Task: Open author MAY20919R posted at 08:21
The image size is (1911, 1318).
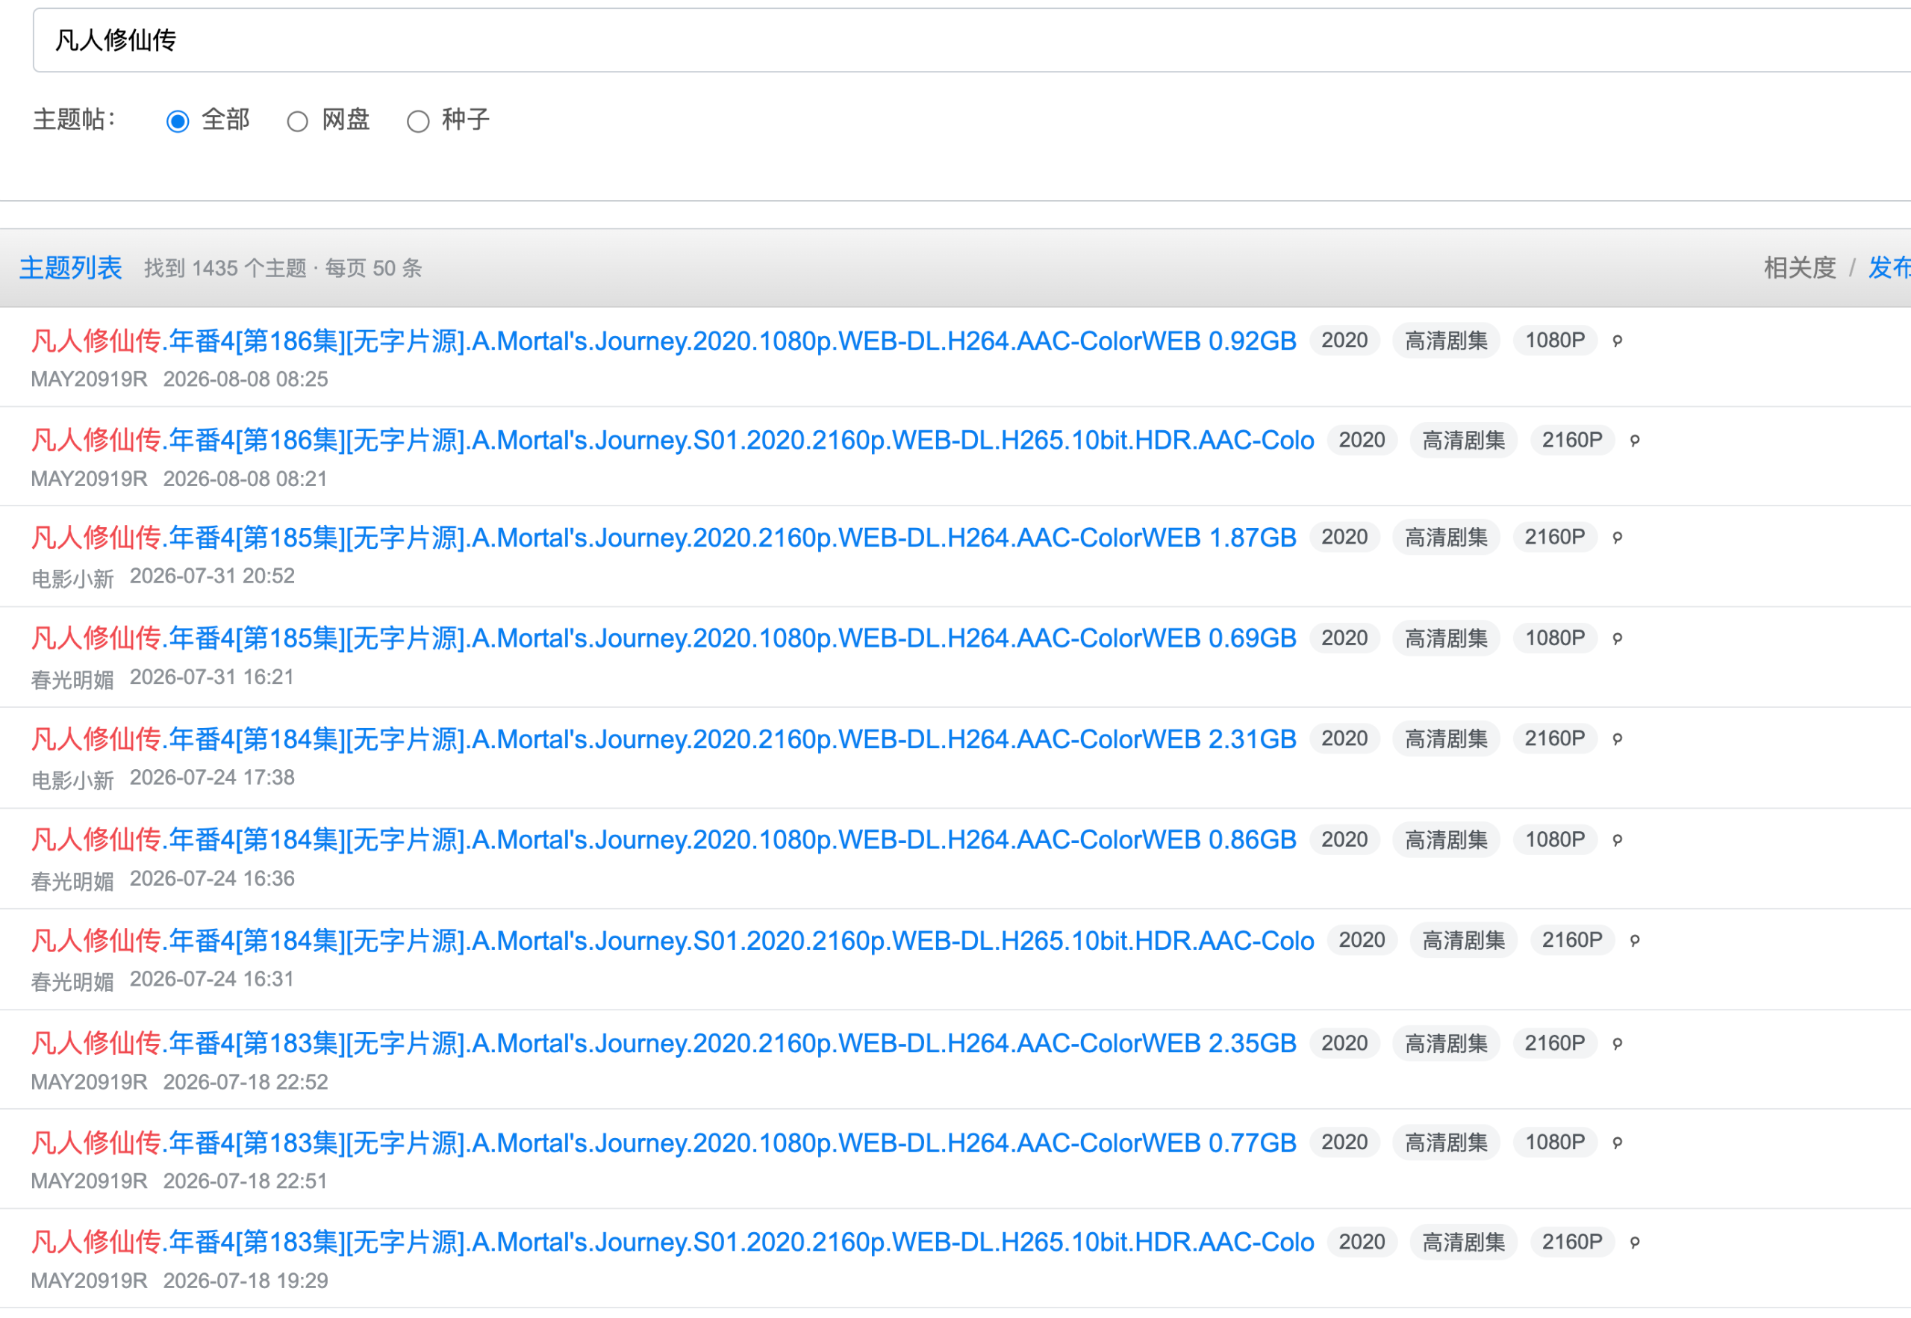Action: (x=88, y=480)
